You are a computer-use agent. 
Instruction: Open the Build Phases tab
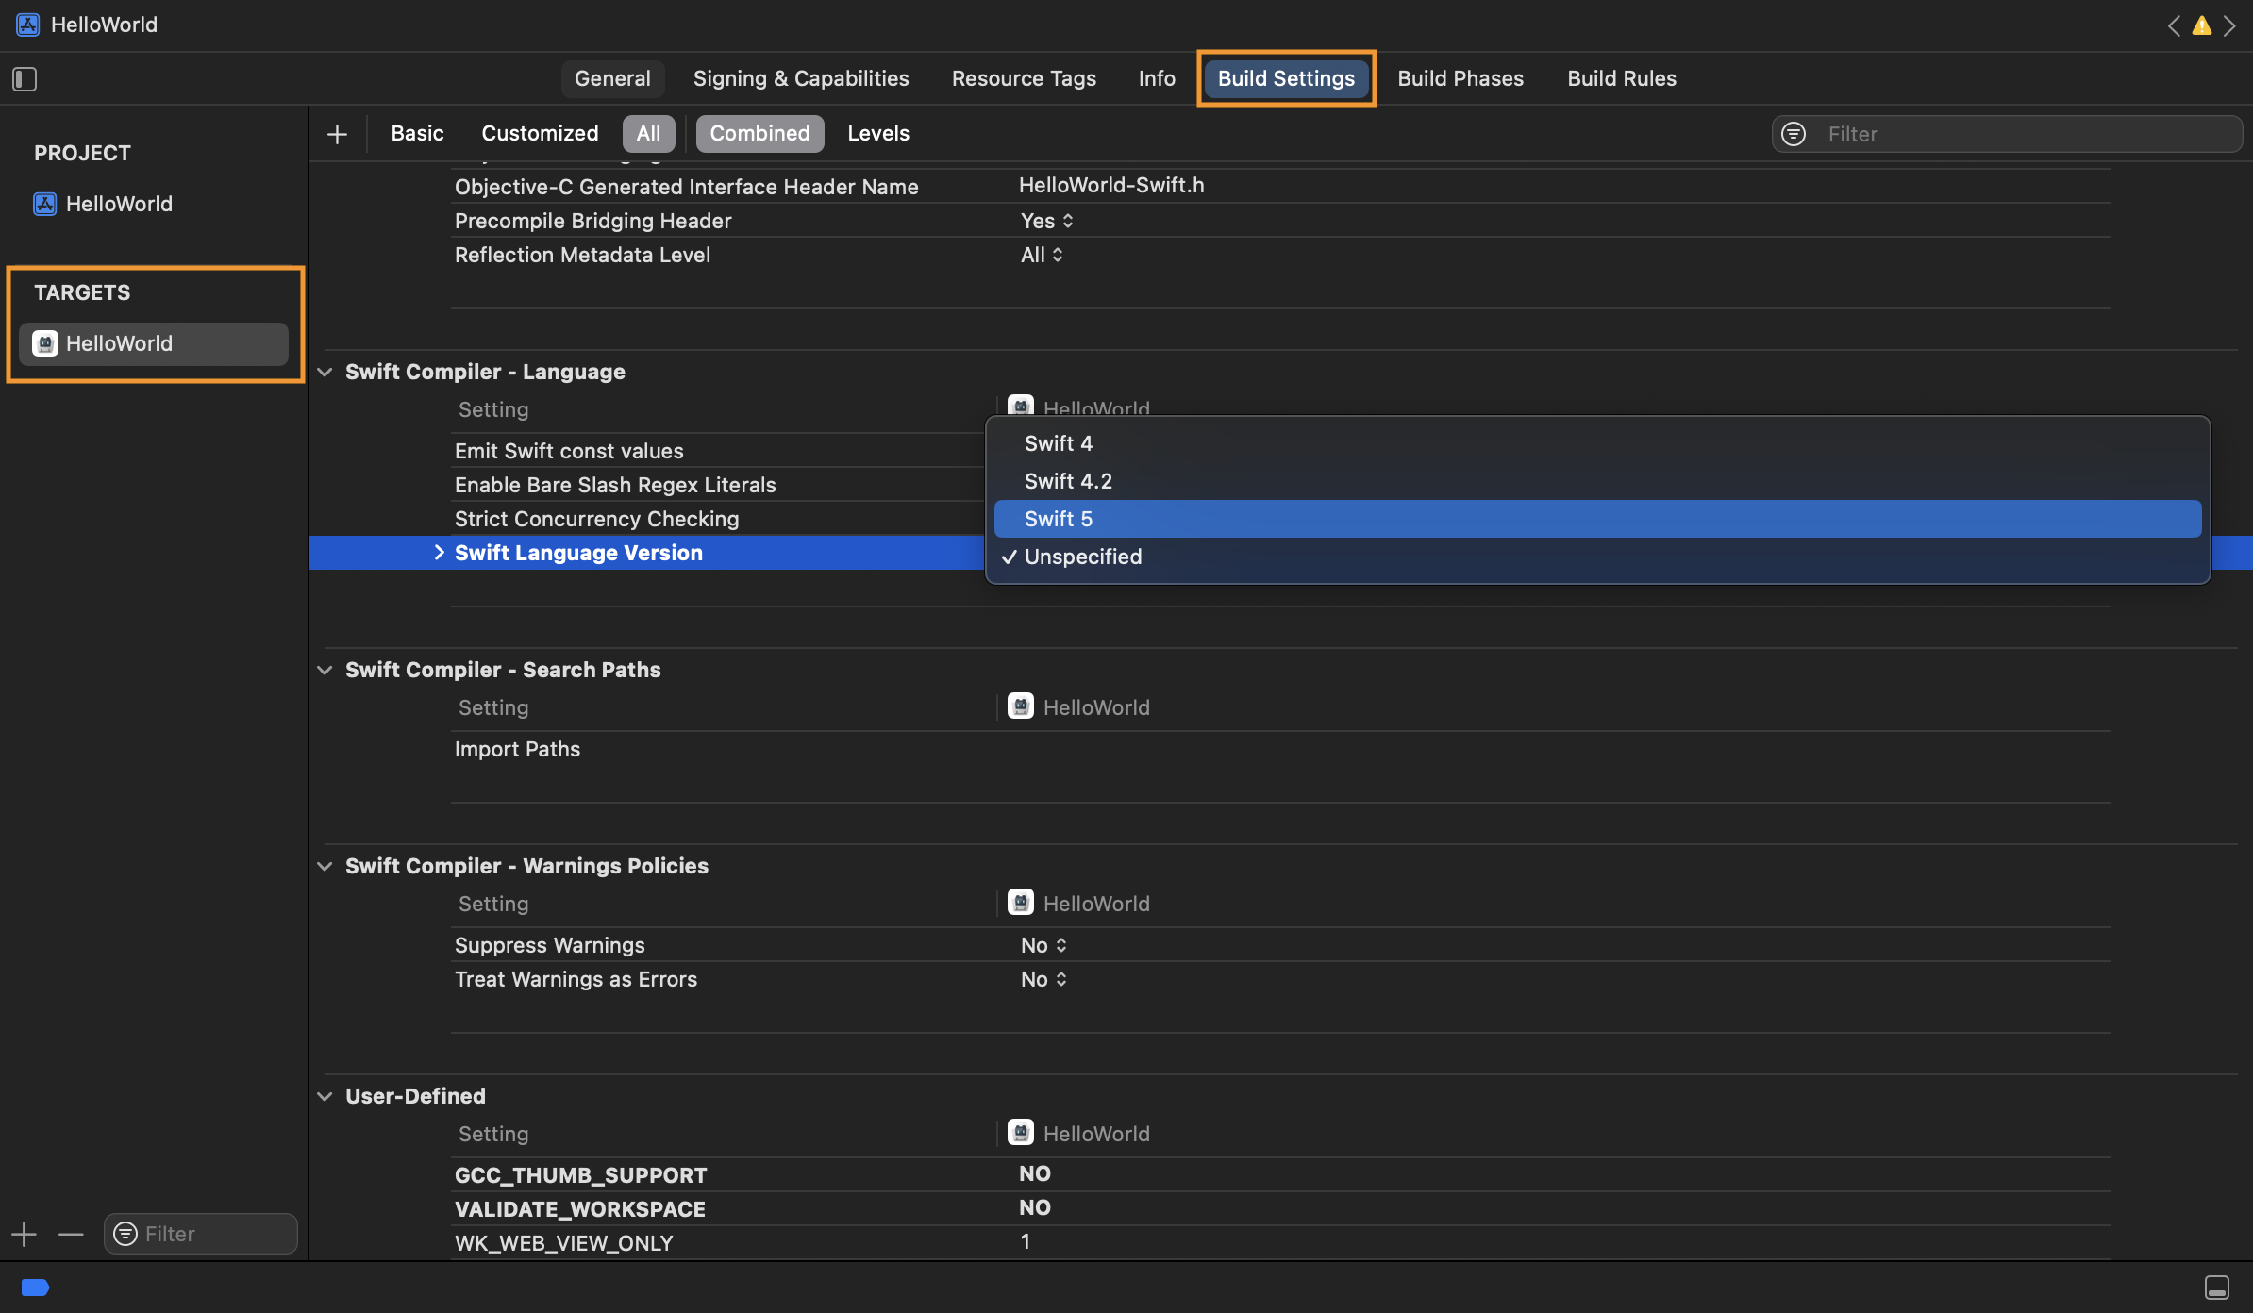(x=1460, y=78)
